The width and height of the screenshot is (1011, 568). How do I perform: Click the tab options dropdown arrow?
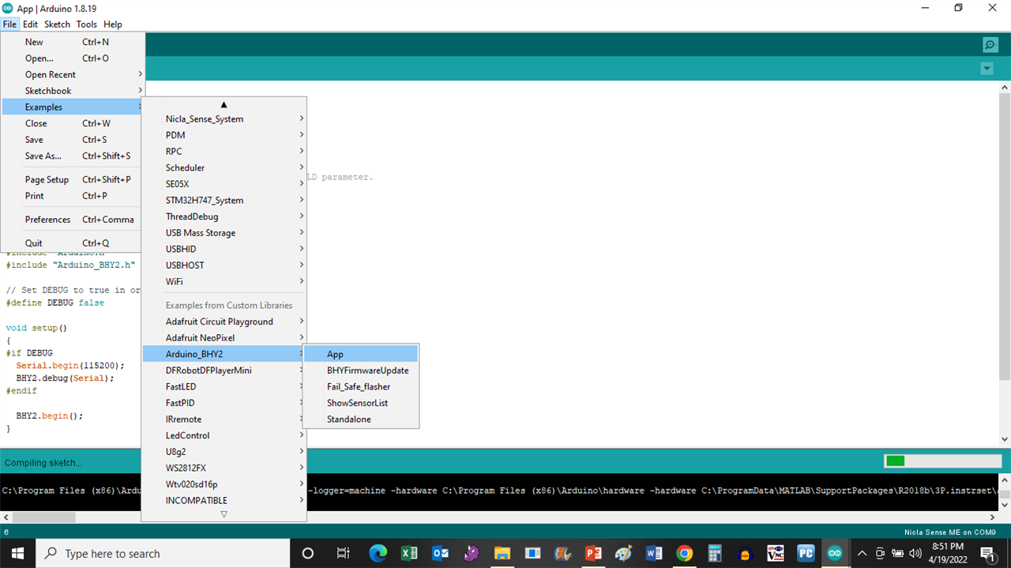pos(987,69)
